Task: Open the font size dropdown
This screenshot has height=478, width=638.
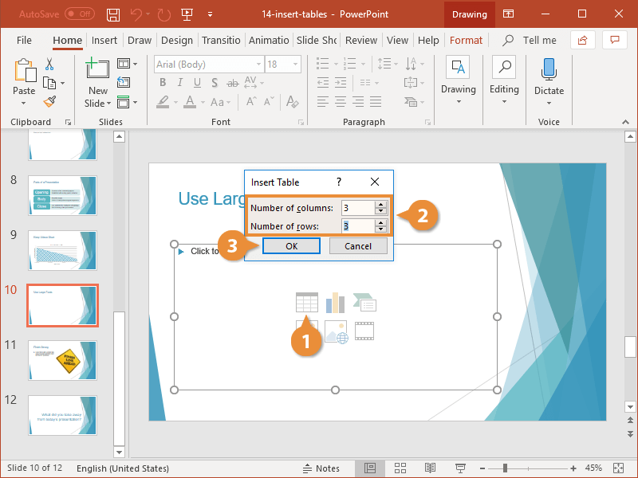Action: pyautogui.click(x=294, y=64)
